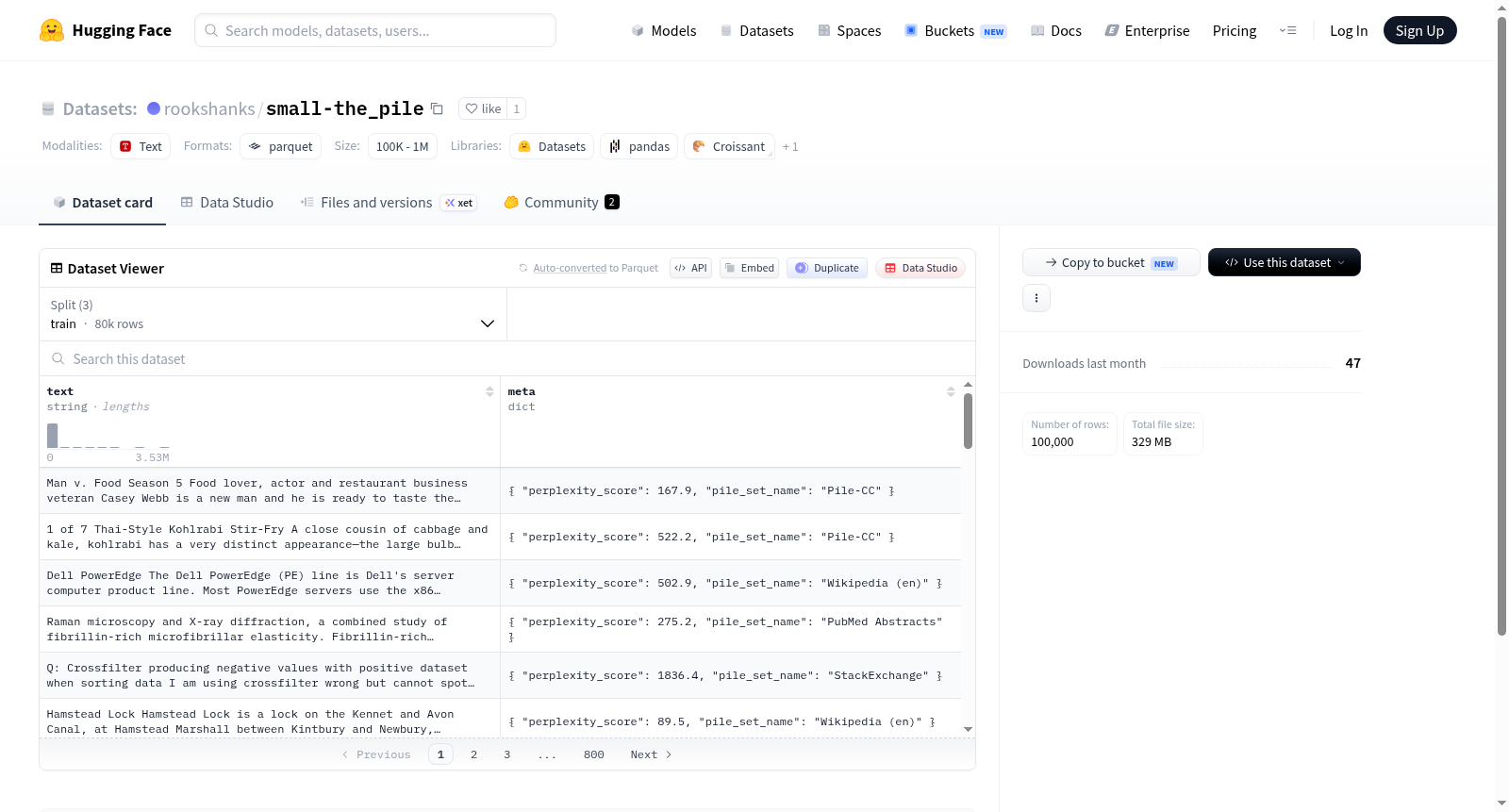Click the Dataset Viewer table icon
Screen dimensions: 1509x812
point(57,268)
